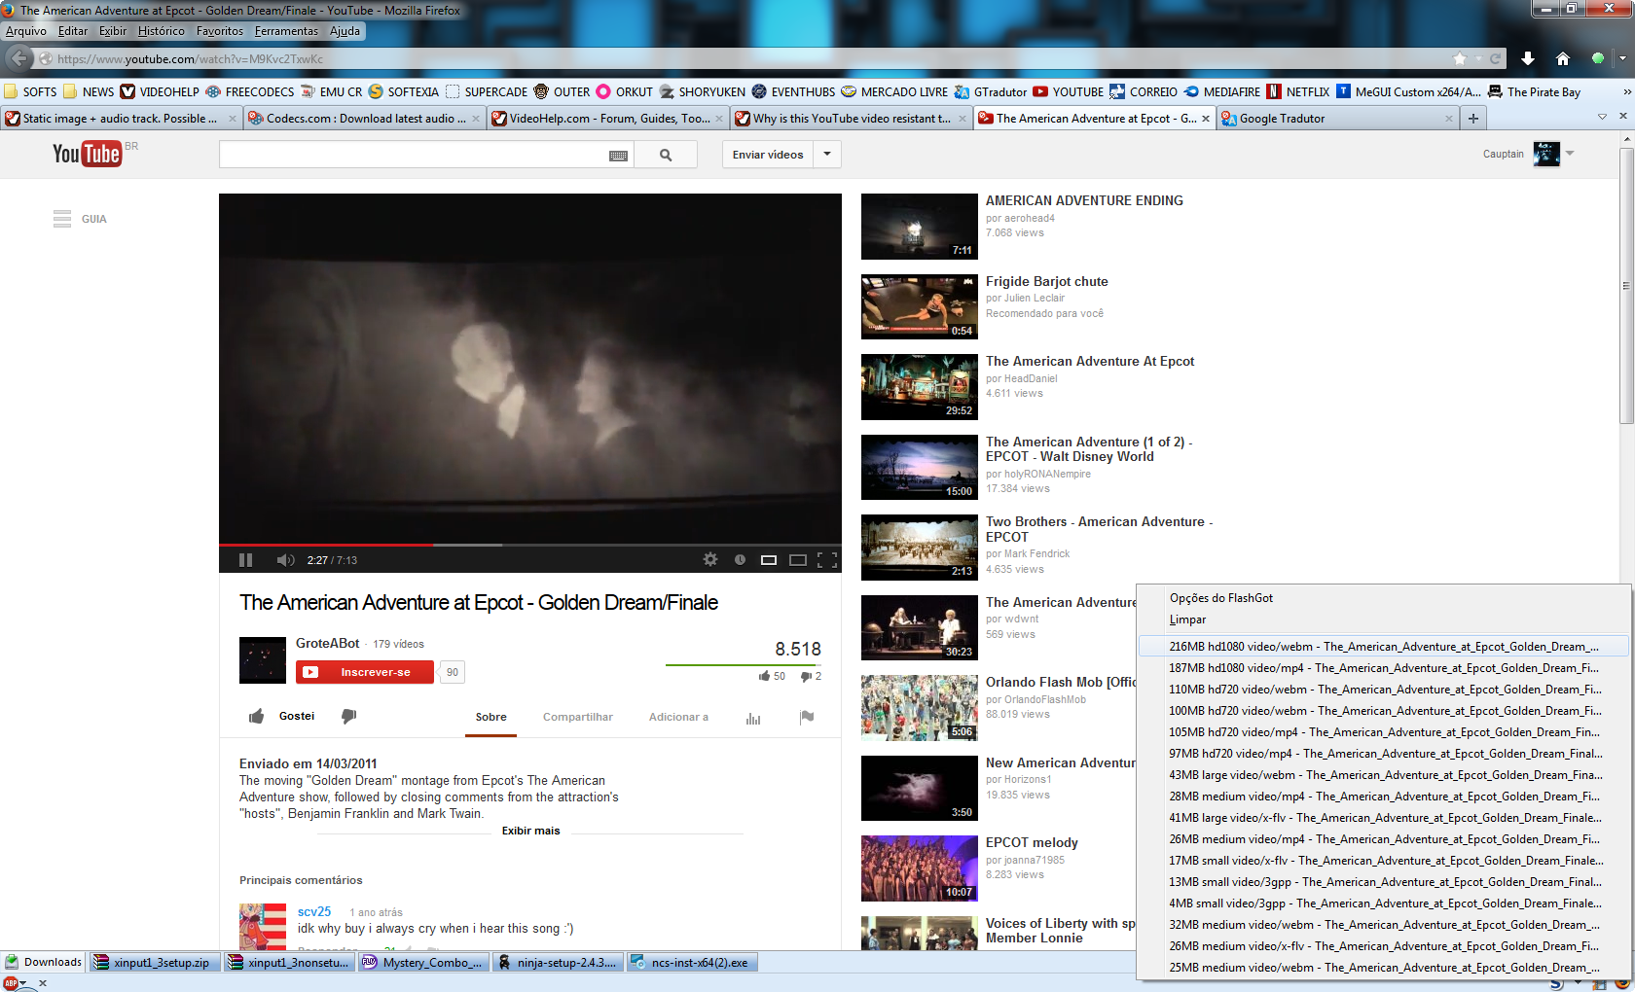Image resolution: width=1635 pixels, height=992 pixels.
Task: Open The Pirate Bay bookmark
Action: (1534, 92)
